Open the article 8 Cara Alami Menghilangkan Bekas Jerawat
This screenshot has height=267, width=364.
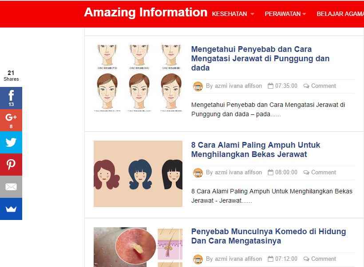coord(256,149)
